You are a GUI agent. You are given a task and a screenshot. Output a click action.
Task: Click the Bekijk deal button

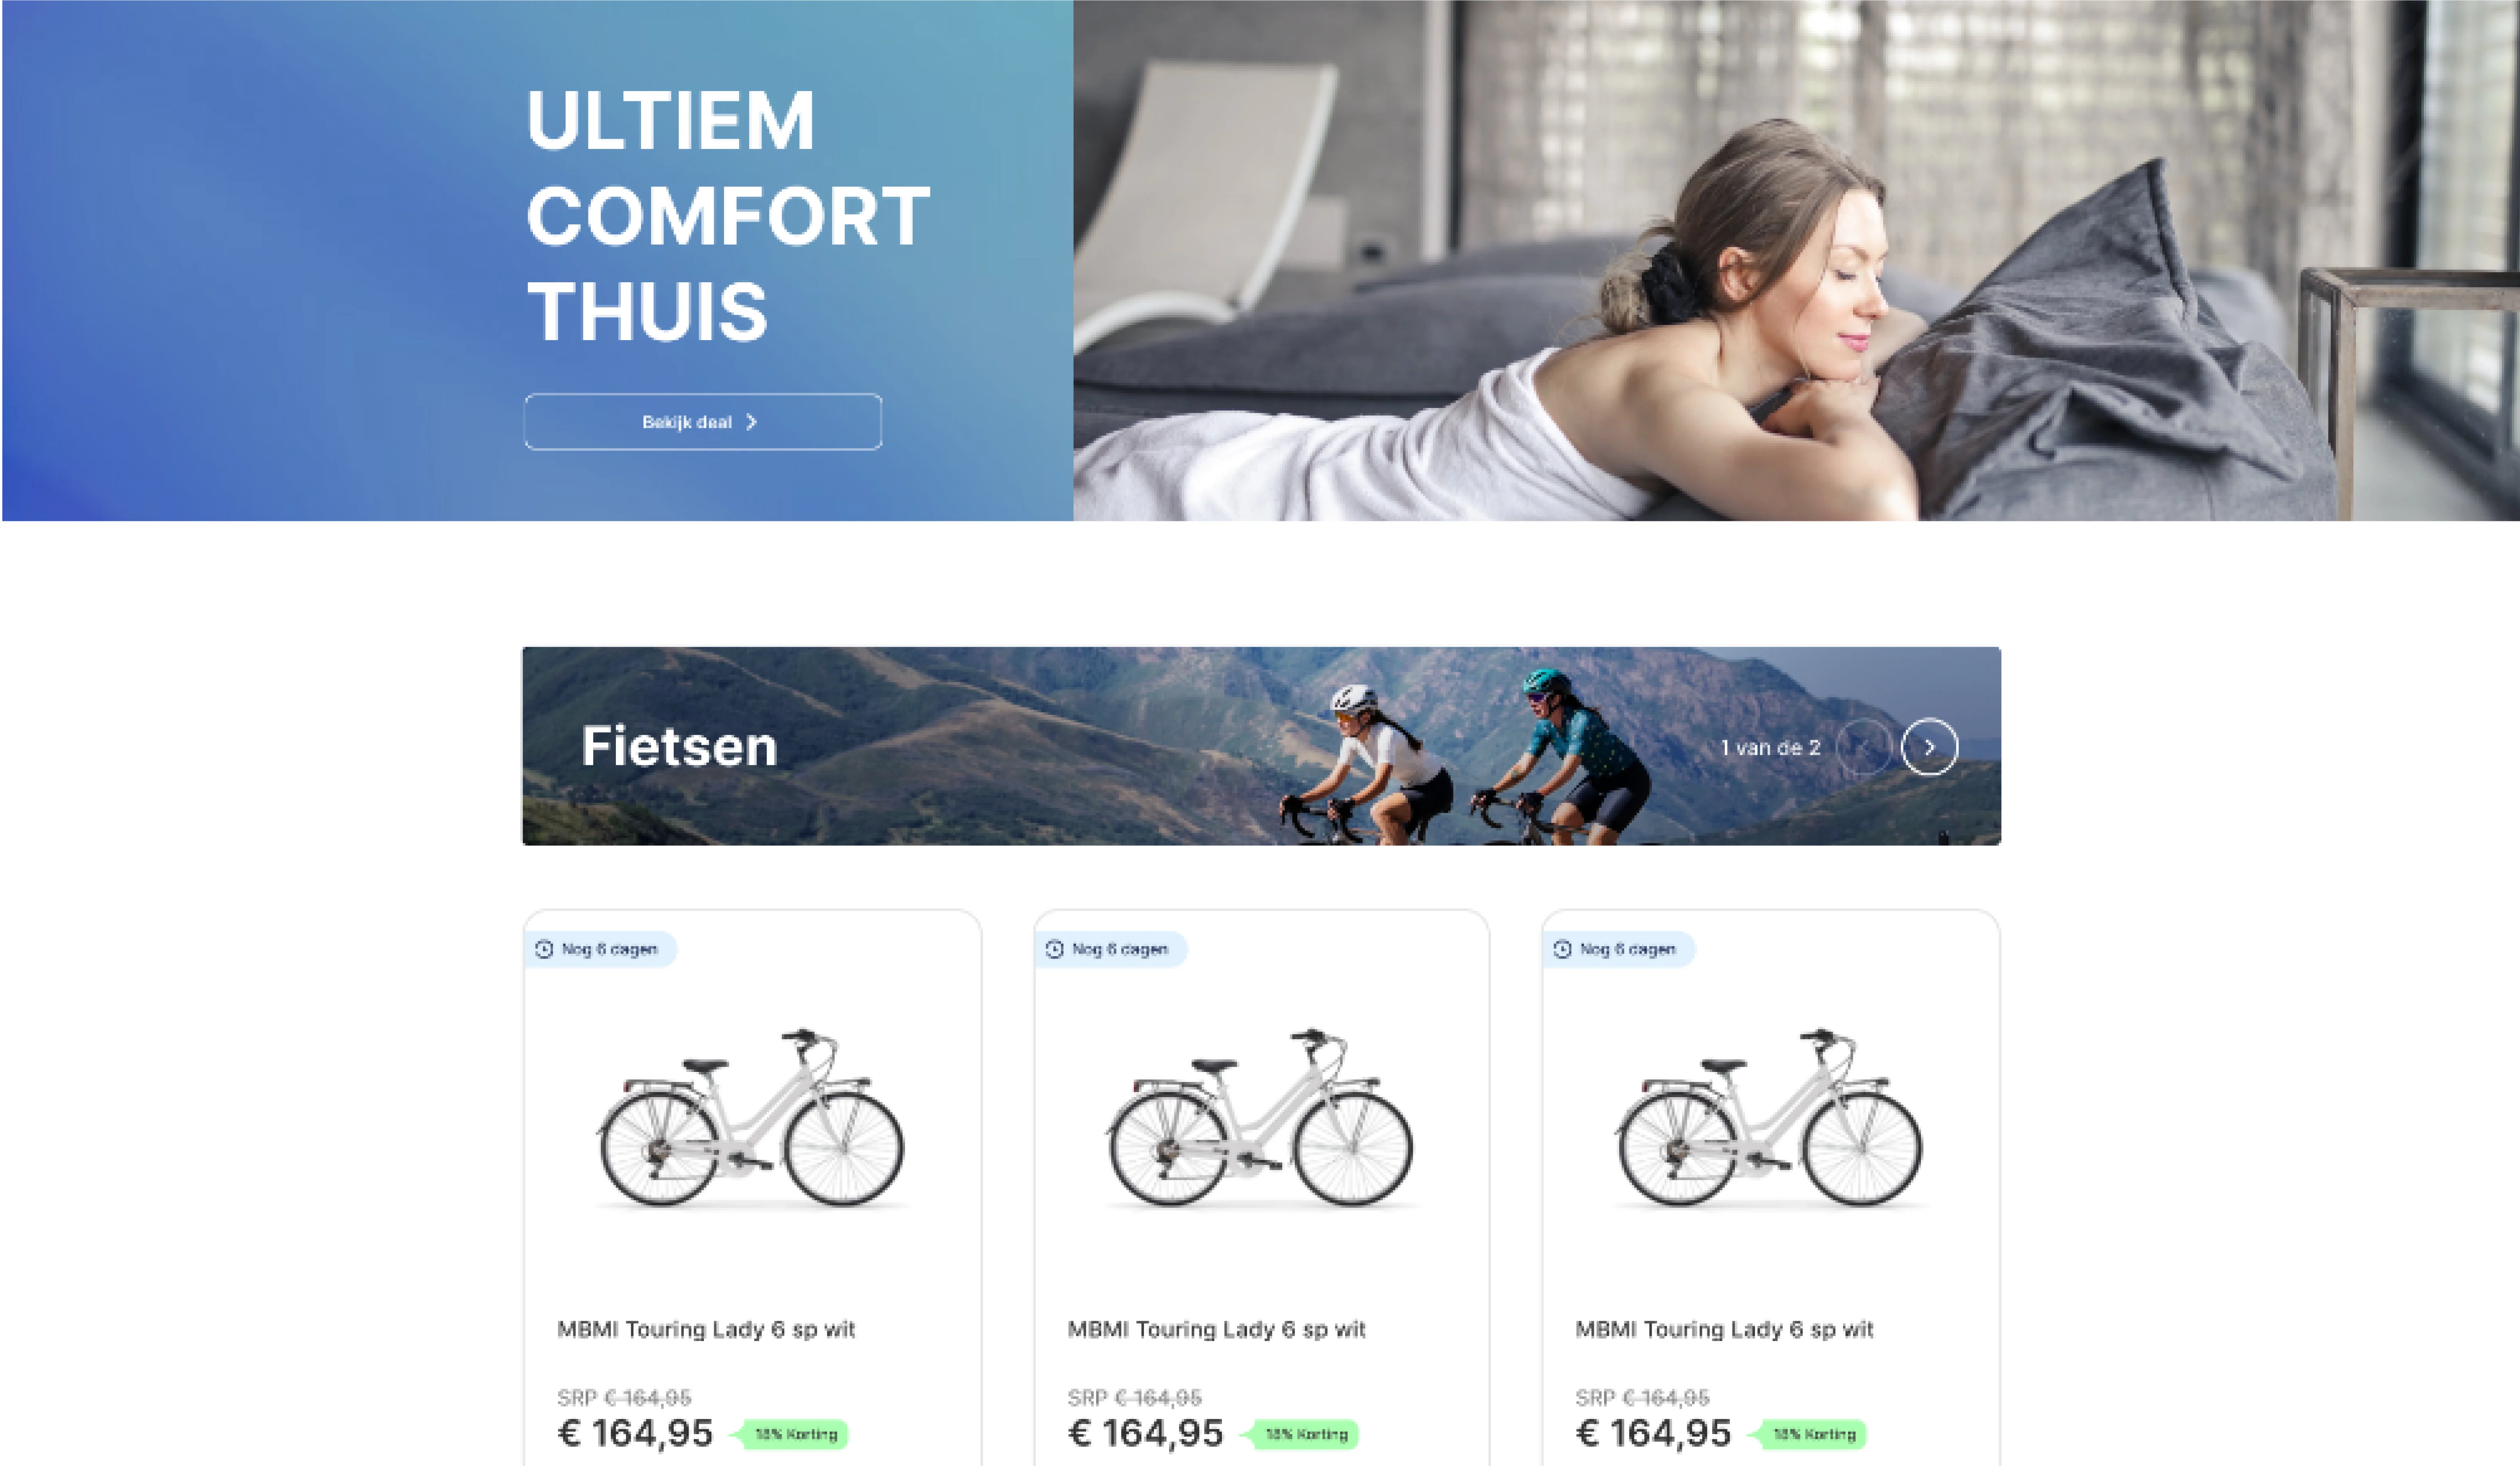tap(703, 422)
